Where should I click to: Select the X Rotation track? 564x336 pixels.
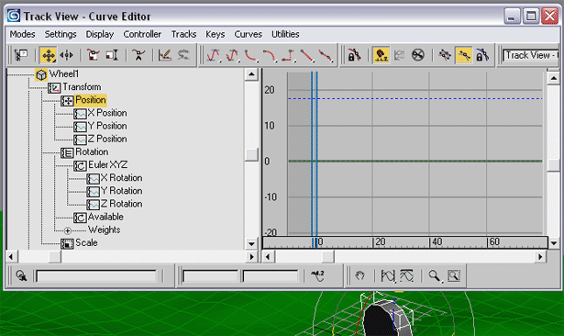click(x=121, y=178)
